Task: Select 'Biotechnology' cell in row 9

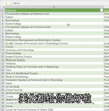Action: pyautogui.click(x=54, y=37)
